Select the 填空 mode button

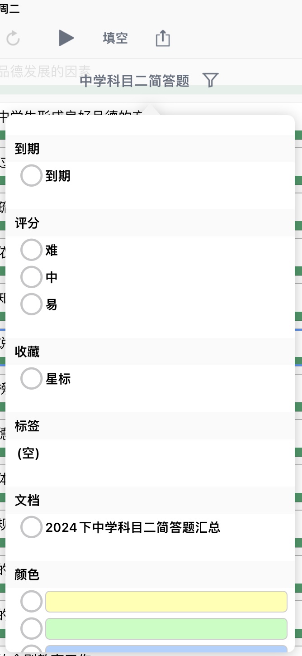click(115, 38)
